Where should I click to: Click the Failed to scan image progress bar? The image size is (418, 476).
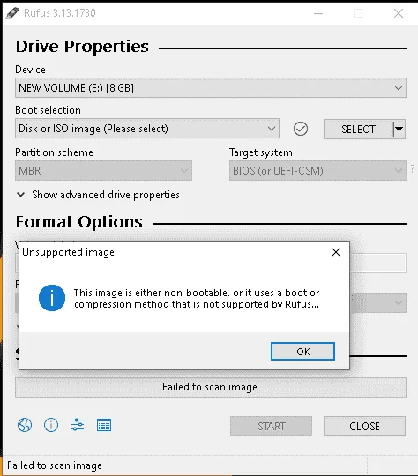(x=211, y=387)
